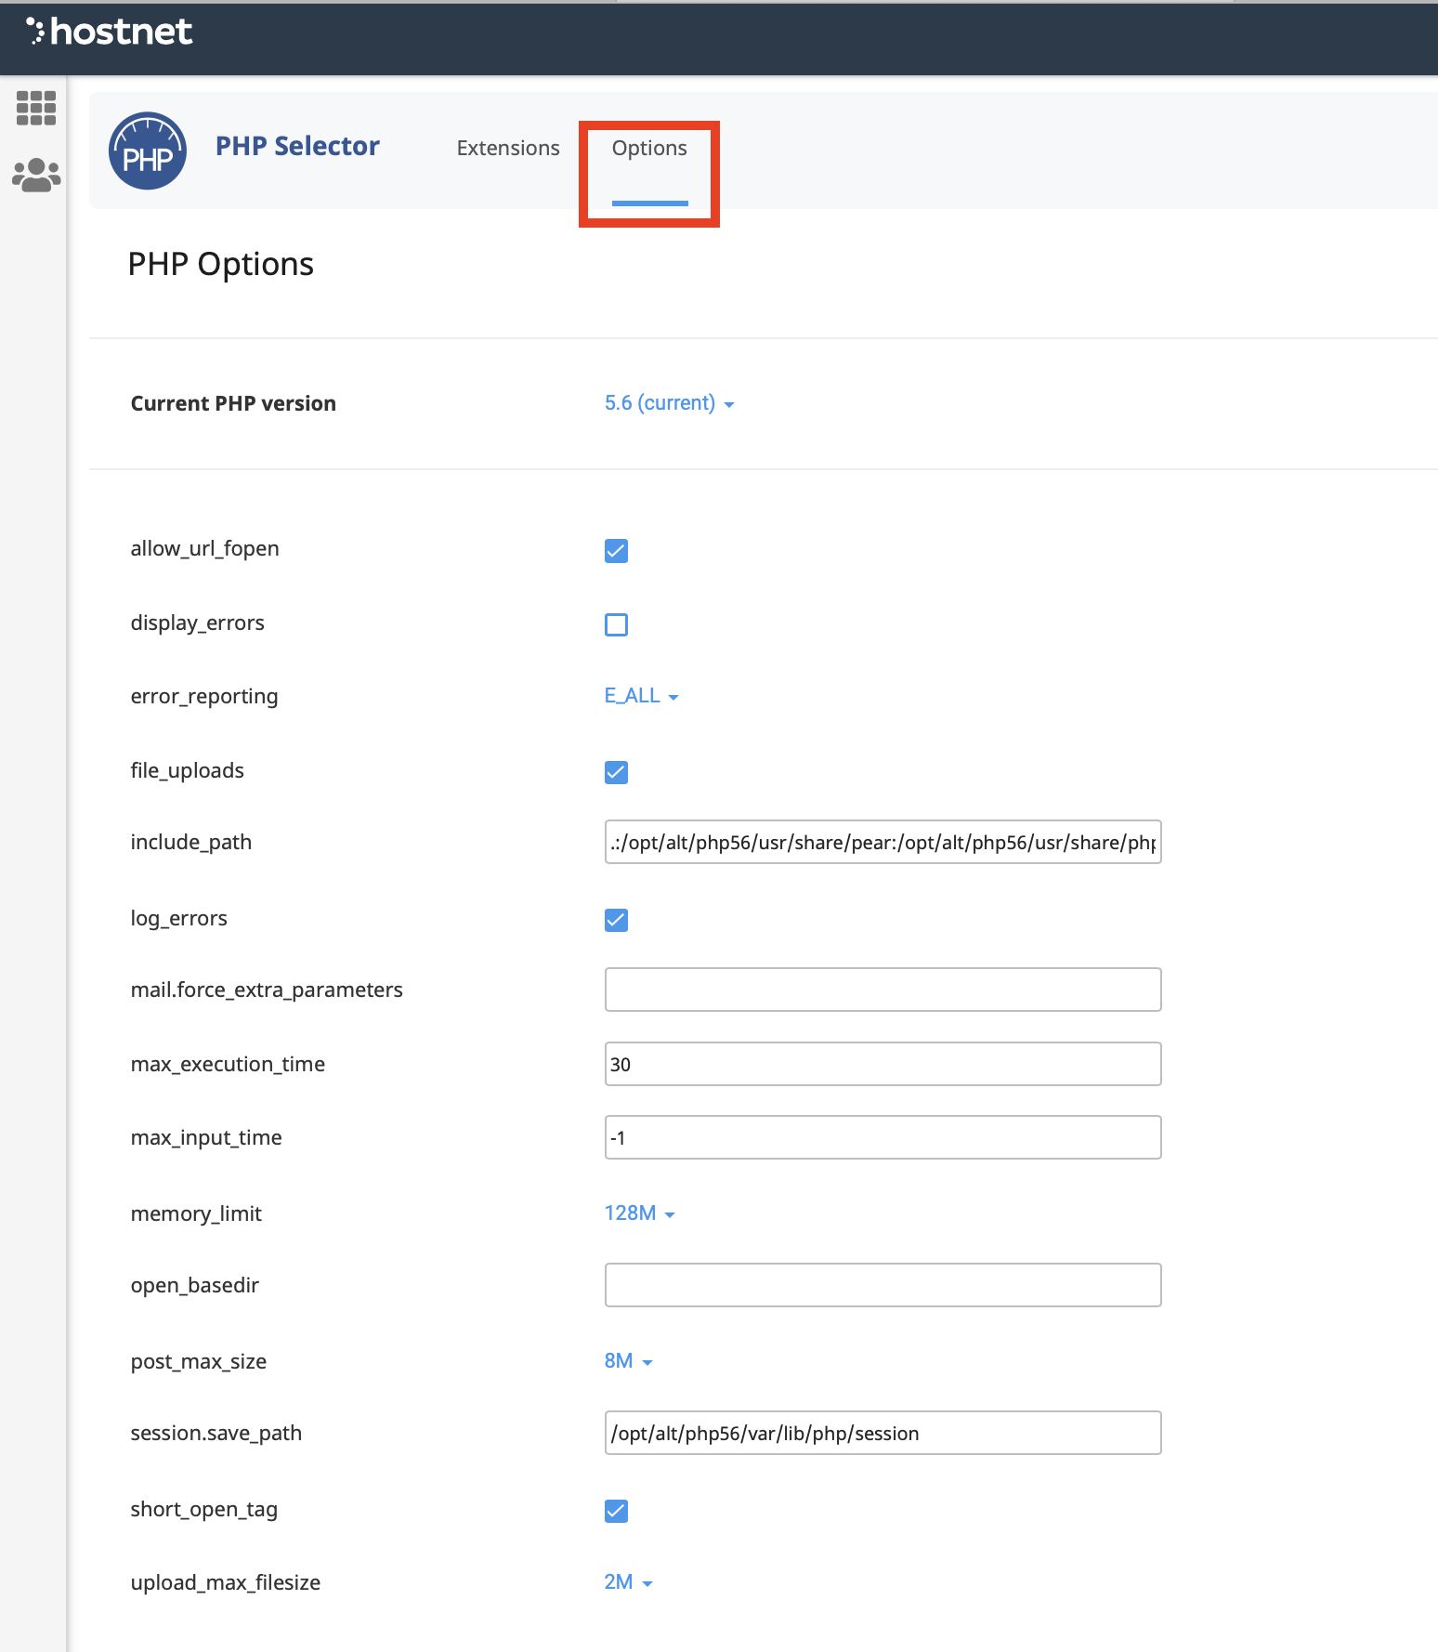The width and height of the screenshot is (1438, 1652).
Task: Uncheck the file_uploads checkbox
Action: pyautogui.click(x=616, y=772)
